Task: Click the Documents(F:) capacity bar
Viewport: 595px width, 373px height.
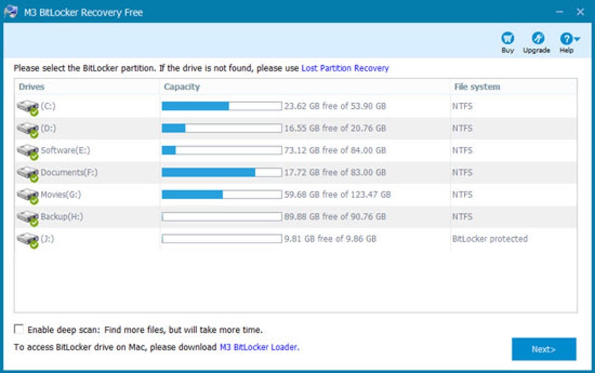Action: click(x=222, y=173)
